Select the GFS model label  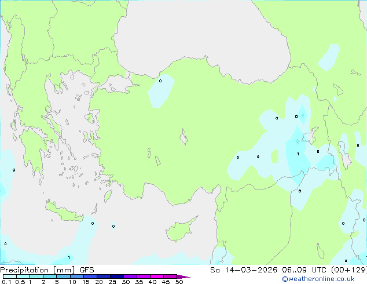click(x=87, y=270)
